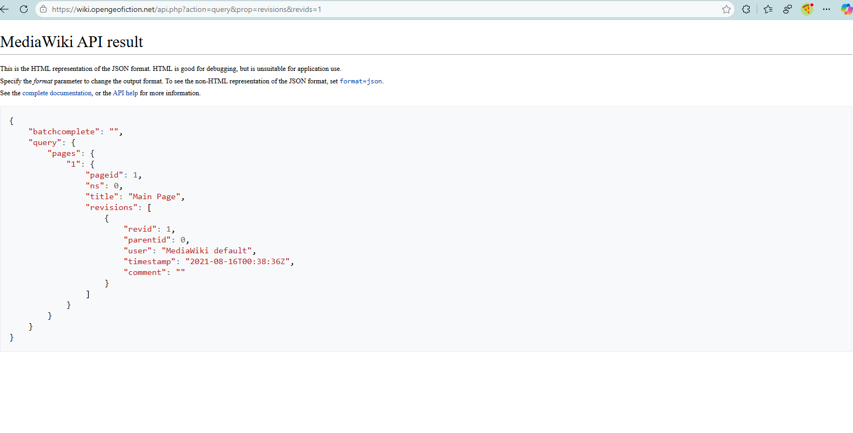
Task: Add this page to favorites with the star
Action: 726,9
